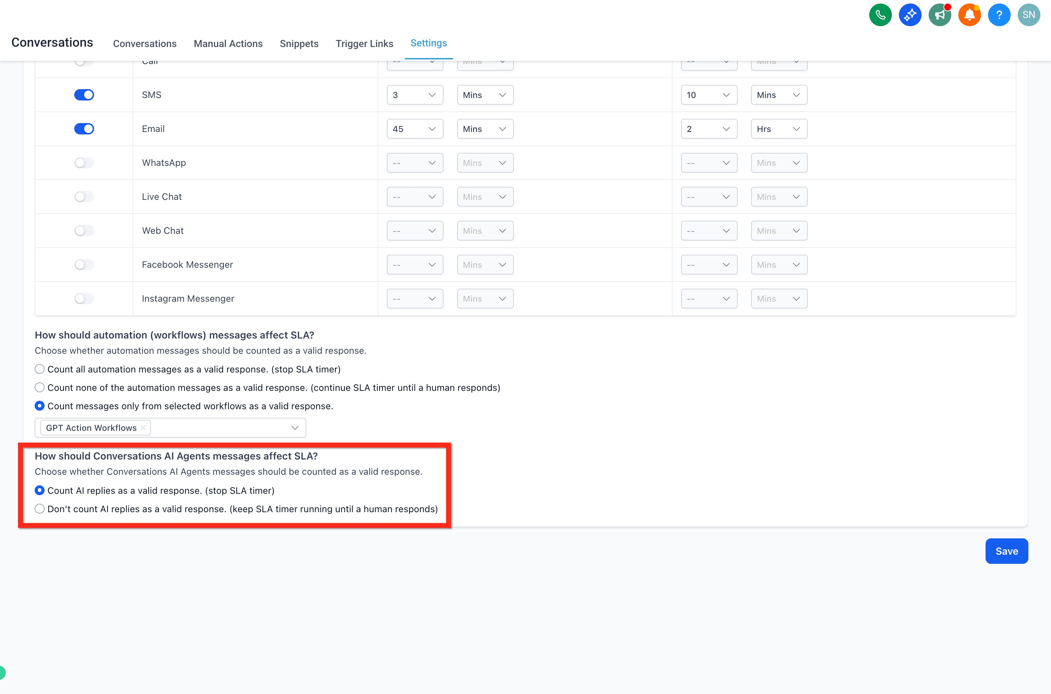Click the Facebook Messenger channel label
Viewport: 1051px width, 694px height.
(x=187, y=265)
